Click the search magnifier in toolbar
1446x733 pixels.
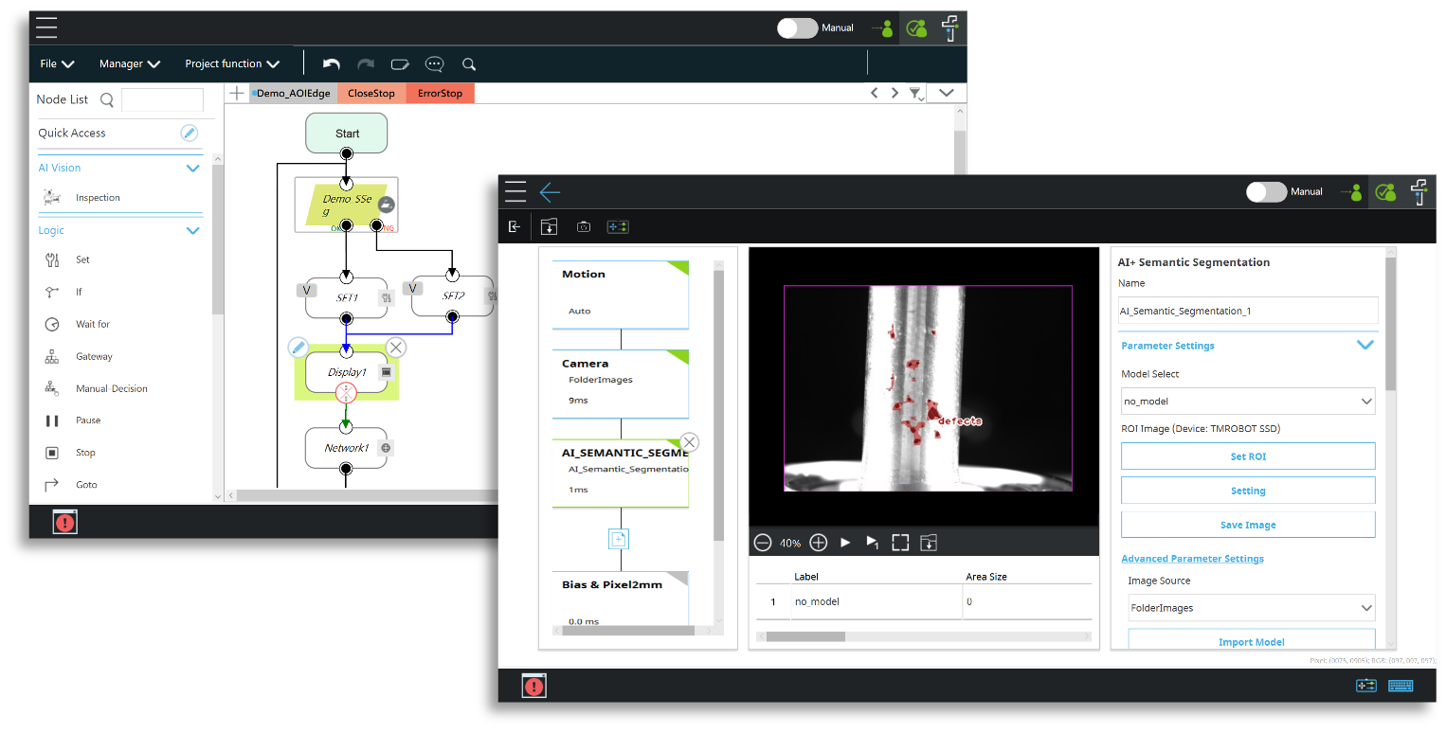(468, 64)
